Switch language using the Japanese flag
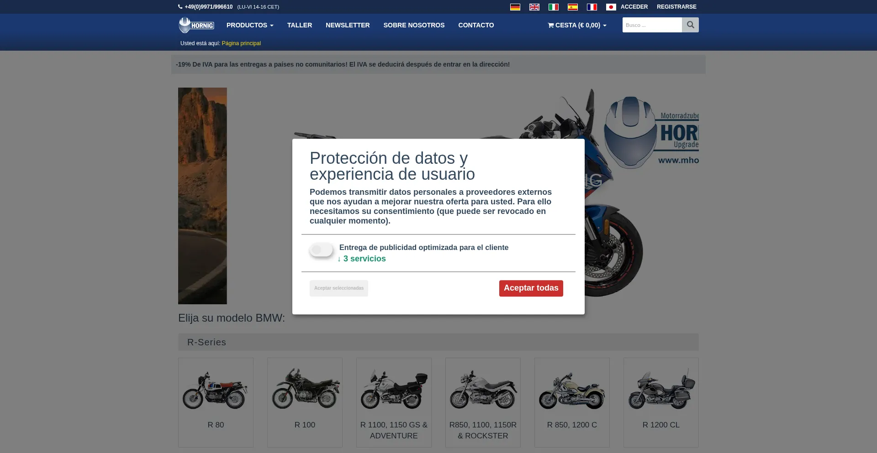Image resolution: width=877 pixels, height=453 pixels. pos(611,7)
